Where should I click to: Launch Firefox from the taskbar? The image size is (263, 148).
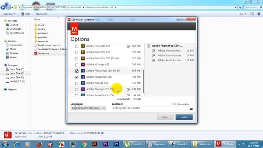point(39,144)
